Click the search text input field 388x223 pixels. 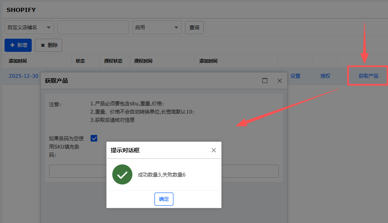tap(93, 28)
